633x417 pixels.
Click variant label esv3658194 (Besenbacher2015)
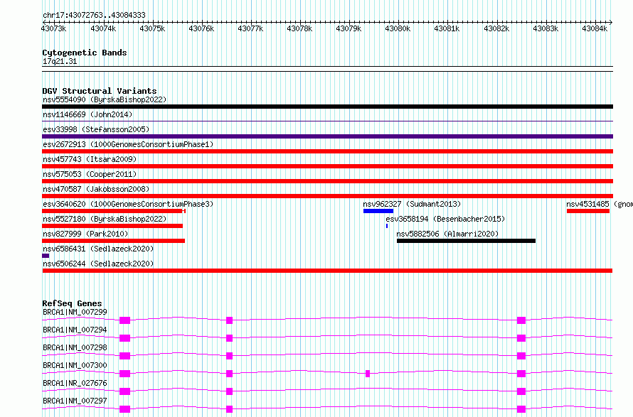445,219
